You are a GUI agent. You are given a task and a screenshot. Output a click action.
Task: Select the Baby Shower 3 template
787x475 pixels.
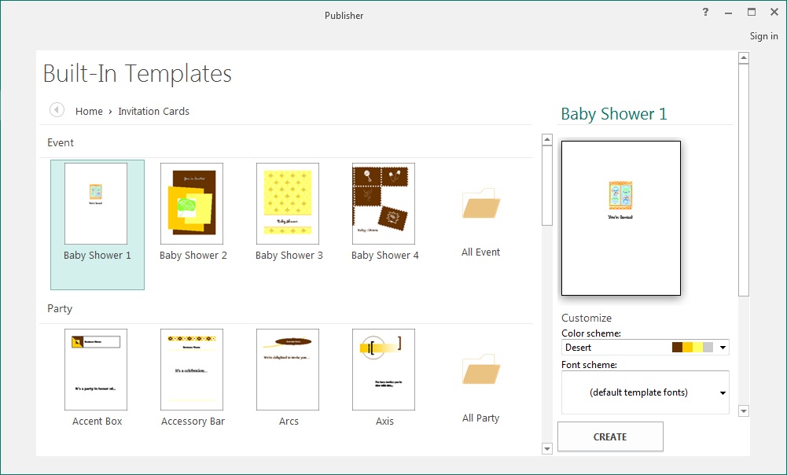289,212
